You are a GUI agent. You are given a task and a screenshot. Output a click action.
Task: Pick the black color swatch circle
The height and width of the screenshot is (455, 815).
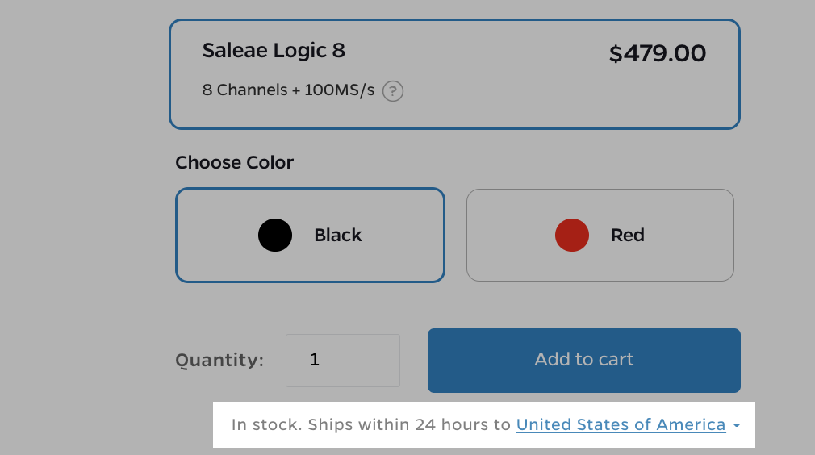tap(275, 235)
